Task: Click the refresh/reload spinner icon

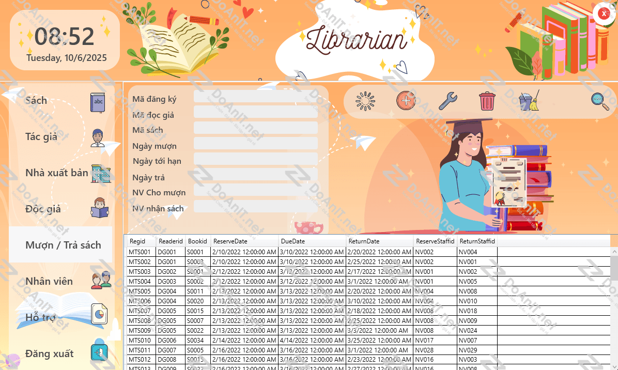Action: pyautogui.click(x=365, y=101)
